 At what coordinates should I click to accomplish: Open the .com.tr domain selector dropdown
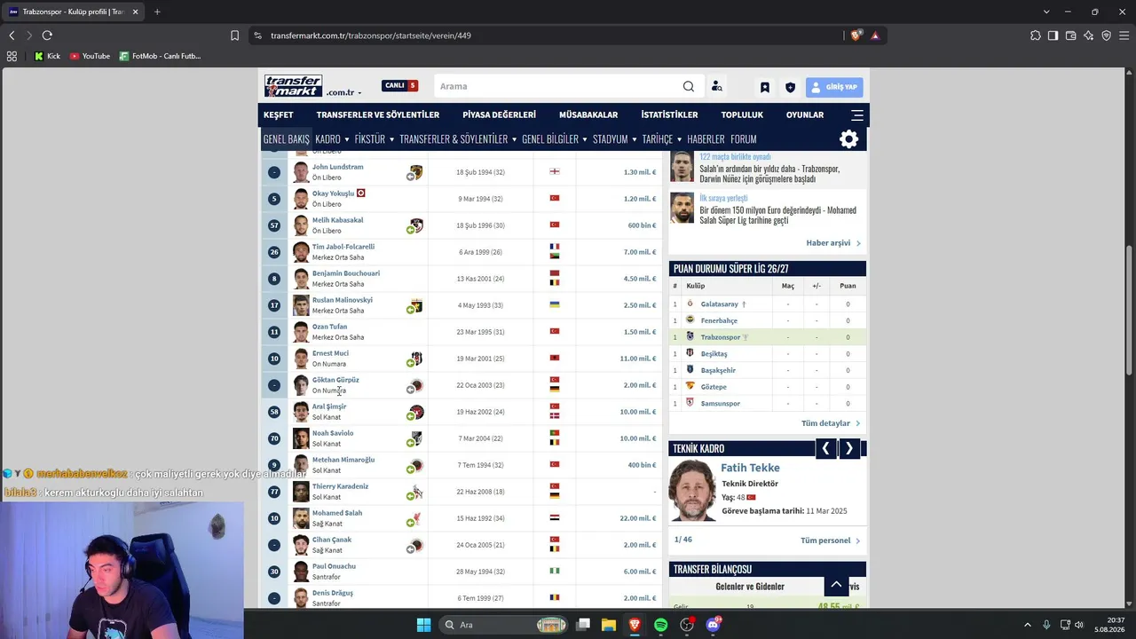[343, 92]
